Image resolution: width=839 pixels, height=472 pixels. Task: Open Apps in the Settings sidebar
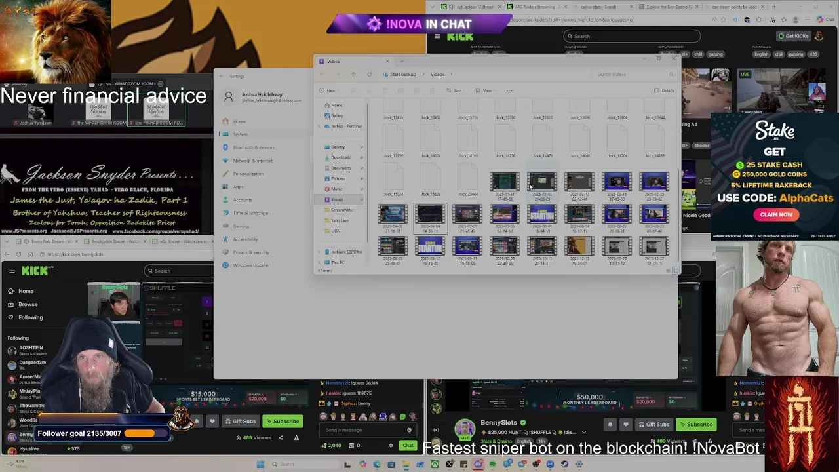[238, 187]
